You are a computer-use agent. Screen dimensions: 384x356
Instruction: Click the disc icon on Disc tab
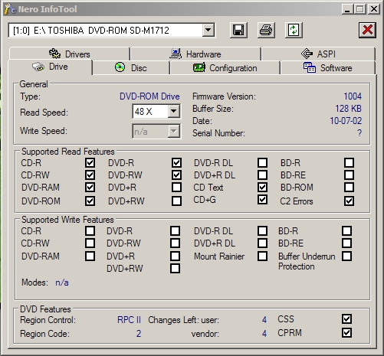click(120, 67)
